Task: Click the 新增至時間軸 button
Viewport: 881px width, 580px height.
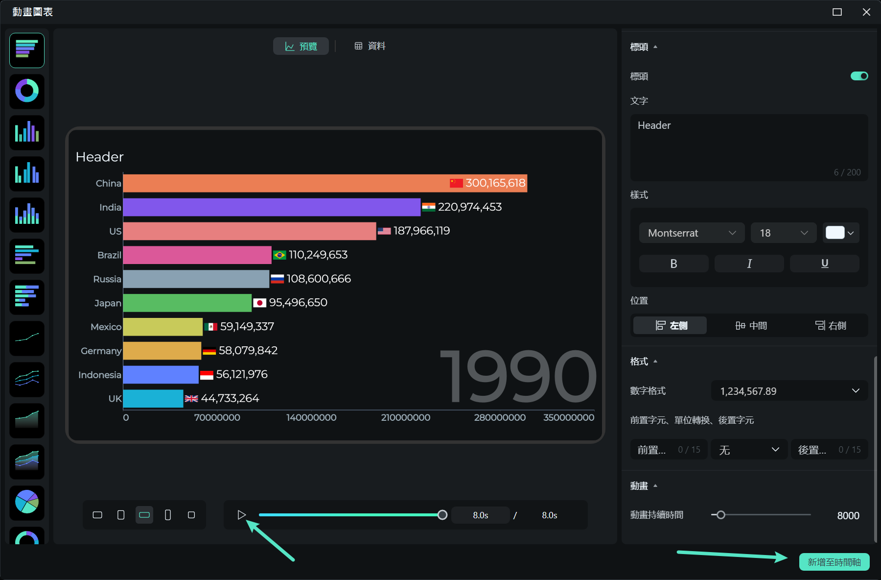Action: 834,562
